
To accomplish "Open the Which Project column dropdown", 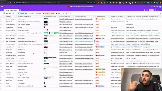I will 109,16.
